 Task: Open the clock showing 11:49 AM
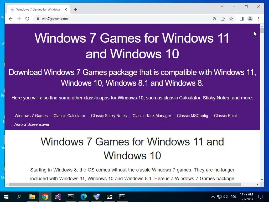pos(246,197)
